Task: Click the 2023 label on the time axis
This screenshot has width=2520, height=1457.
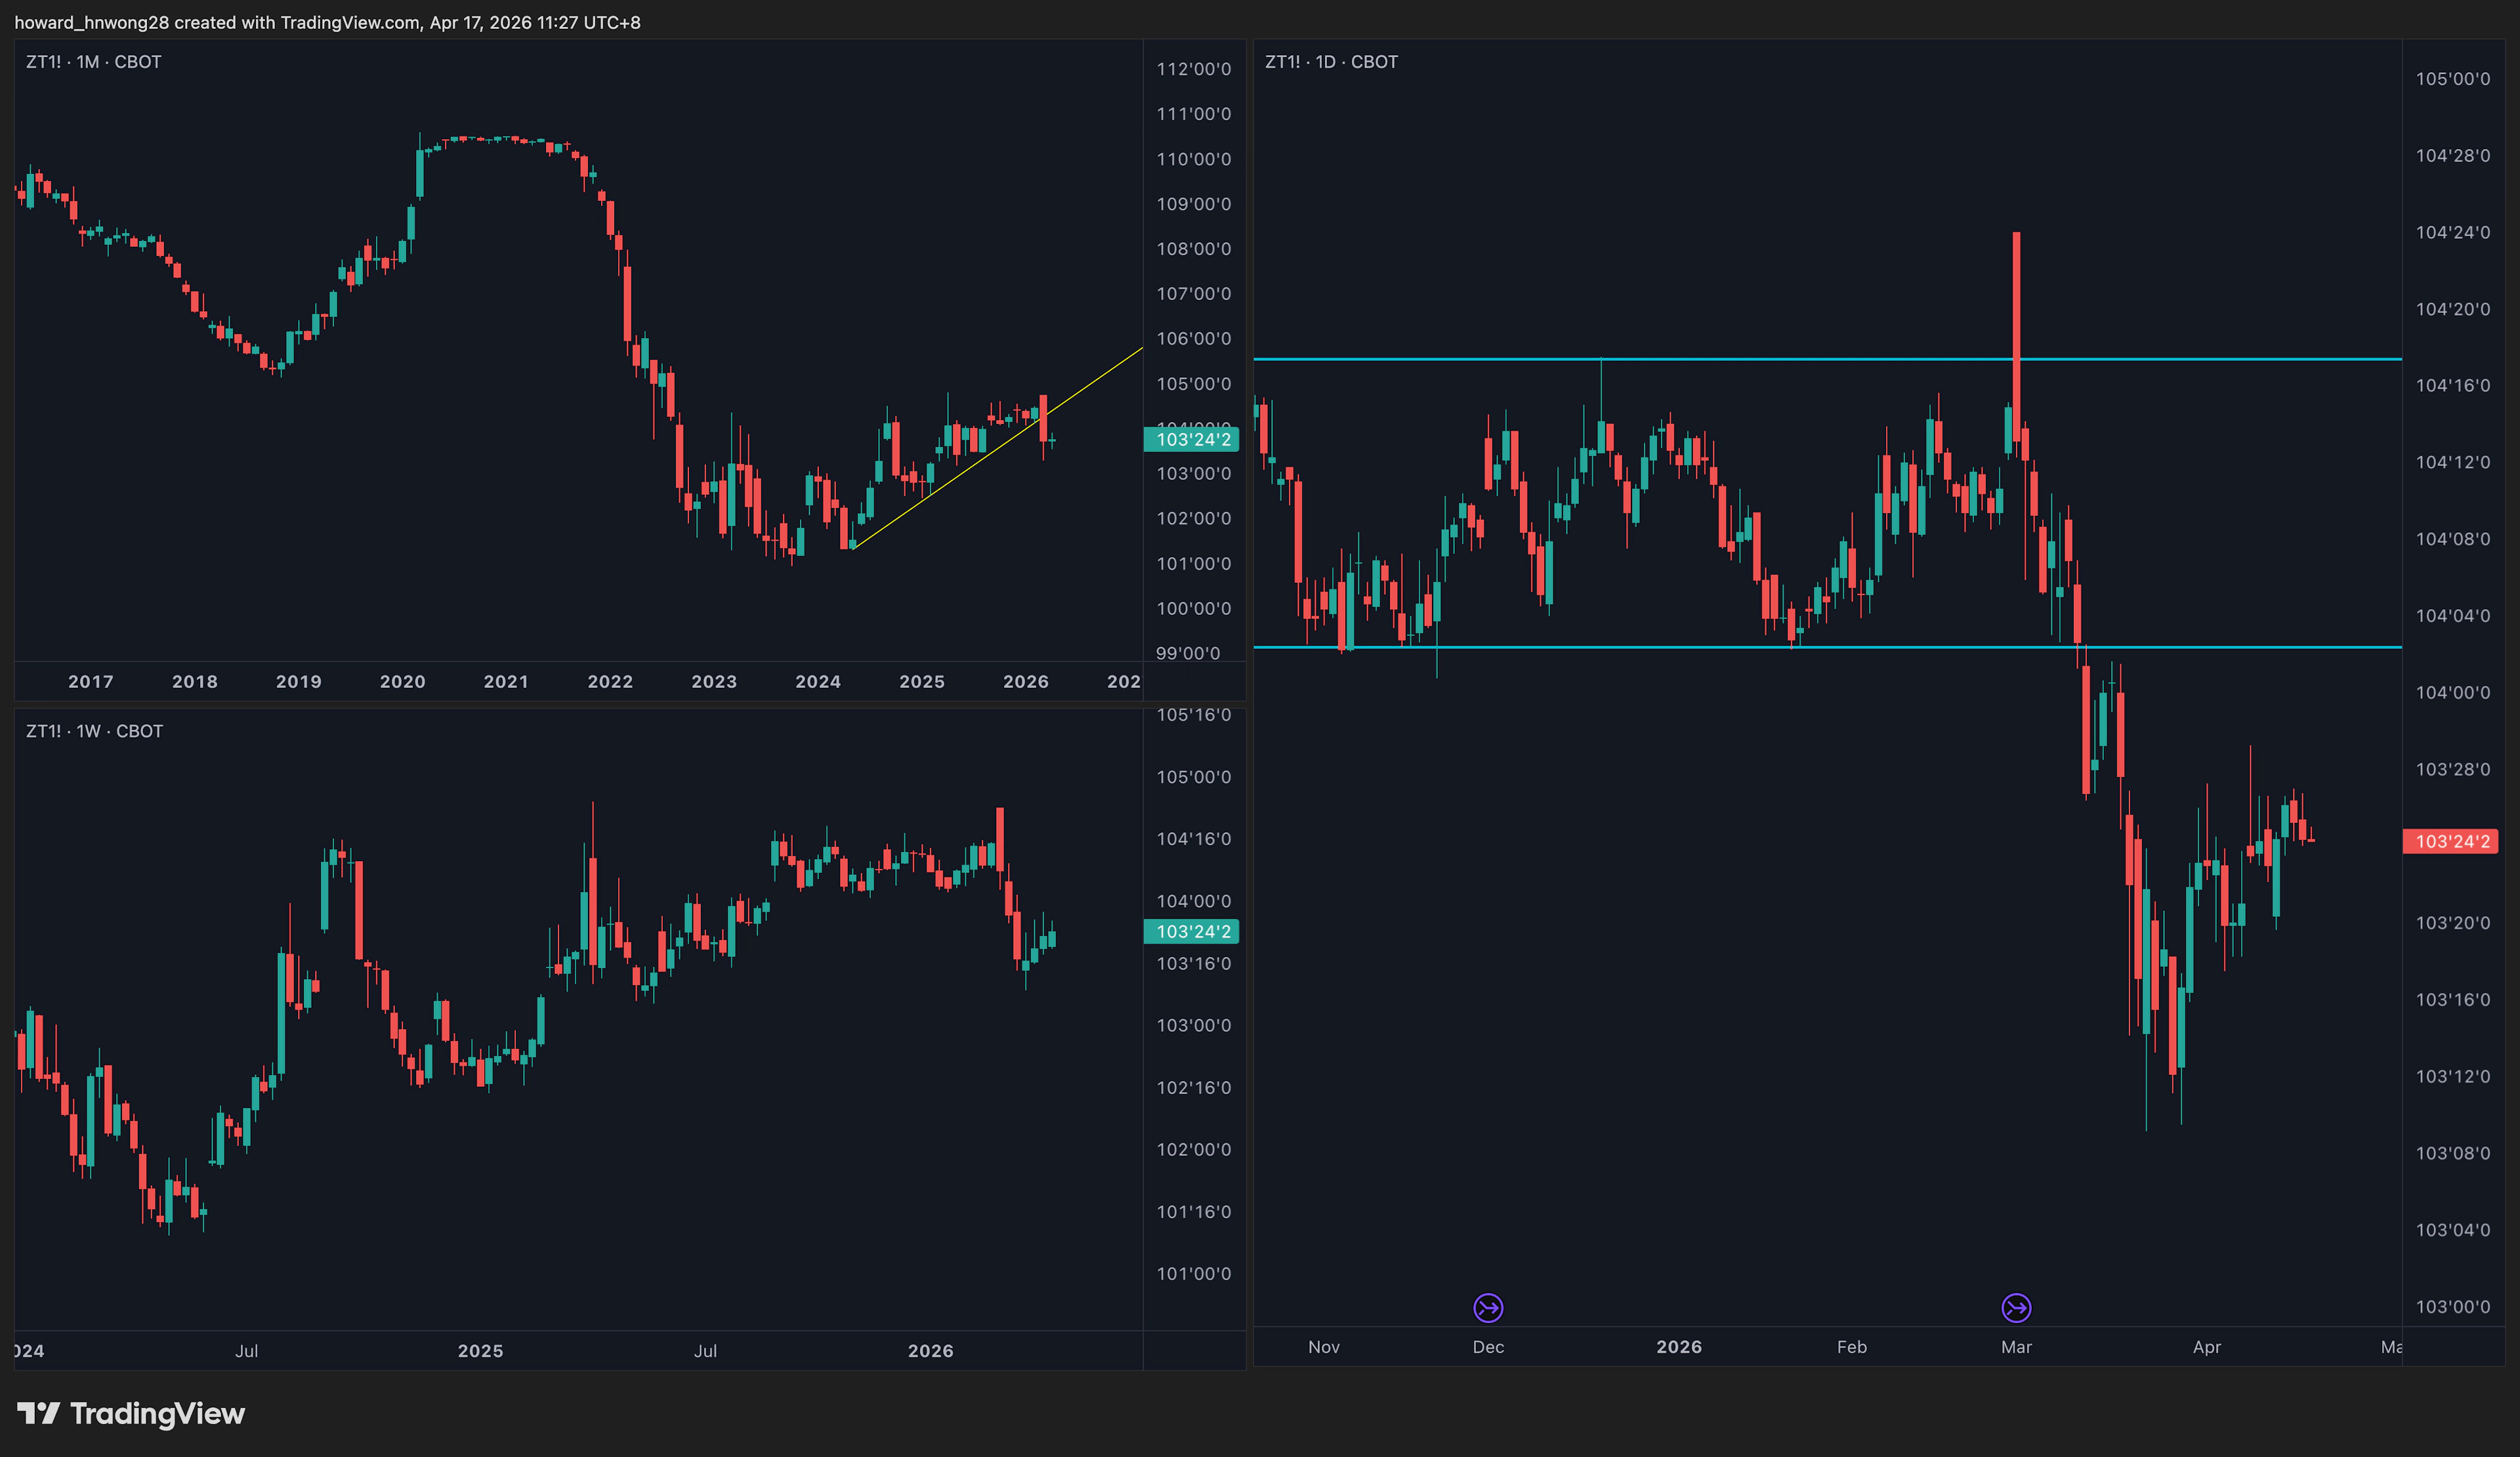Action: [x=714, y=681]
